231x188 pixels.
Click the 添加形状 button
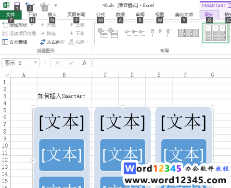tap(15, 25)
